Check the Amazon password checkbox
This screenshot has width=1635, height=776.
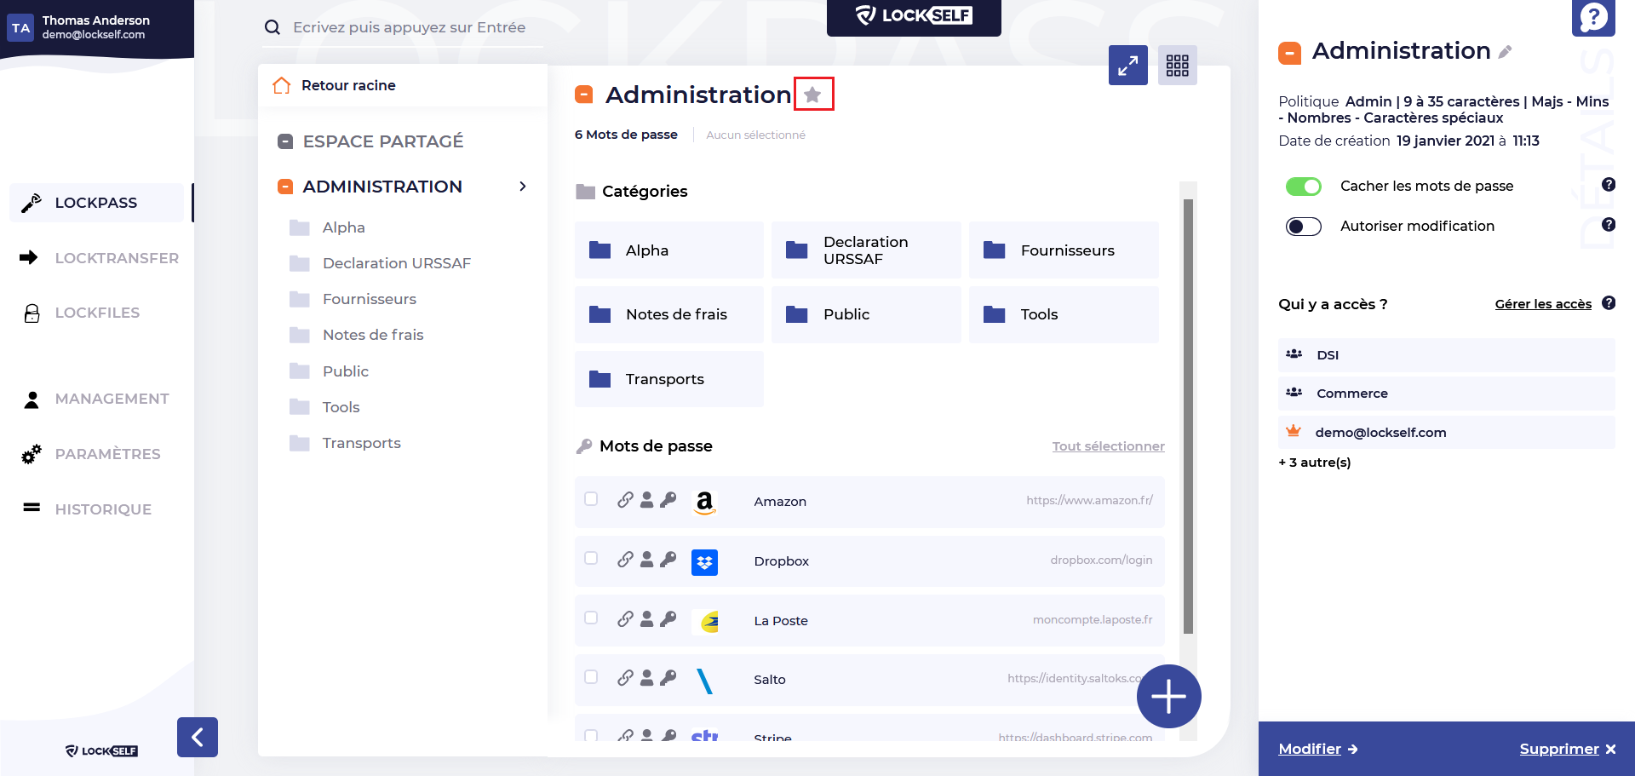click(x=591, y=499)
